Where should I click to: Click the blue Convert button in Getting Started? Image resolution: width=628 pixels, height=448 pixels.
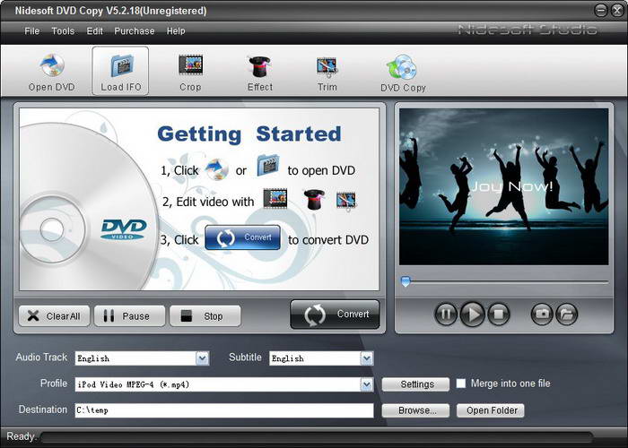click(243, 237)
